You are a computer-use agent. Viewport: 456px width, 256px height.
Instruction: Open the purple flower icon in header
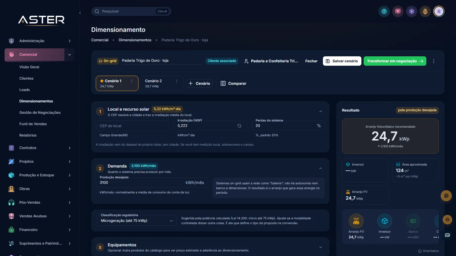coord(412,11)
